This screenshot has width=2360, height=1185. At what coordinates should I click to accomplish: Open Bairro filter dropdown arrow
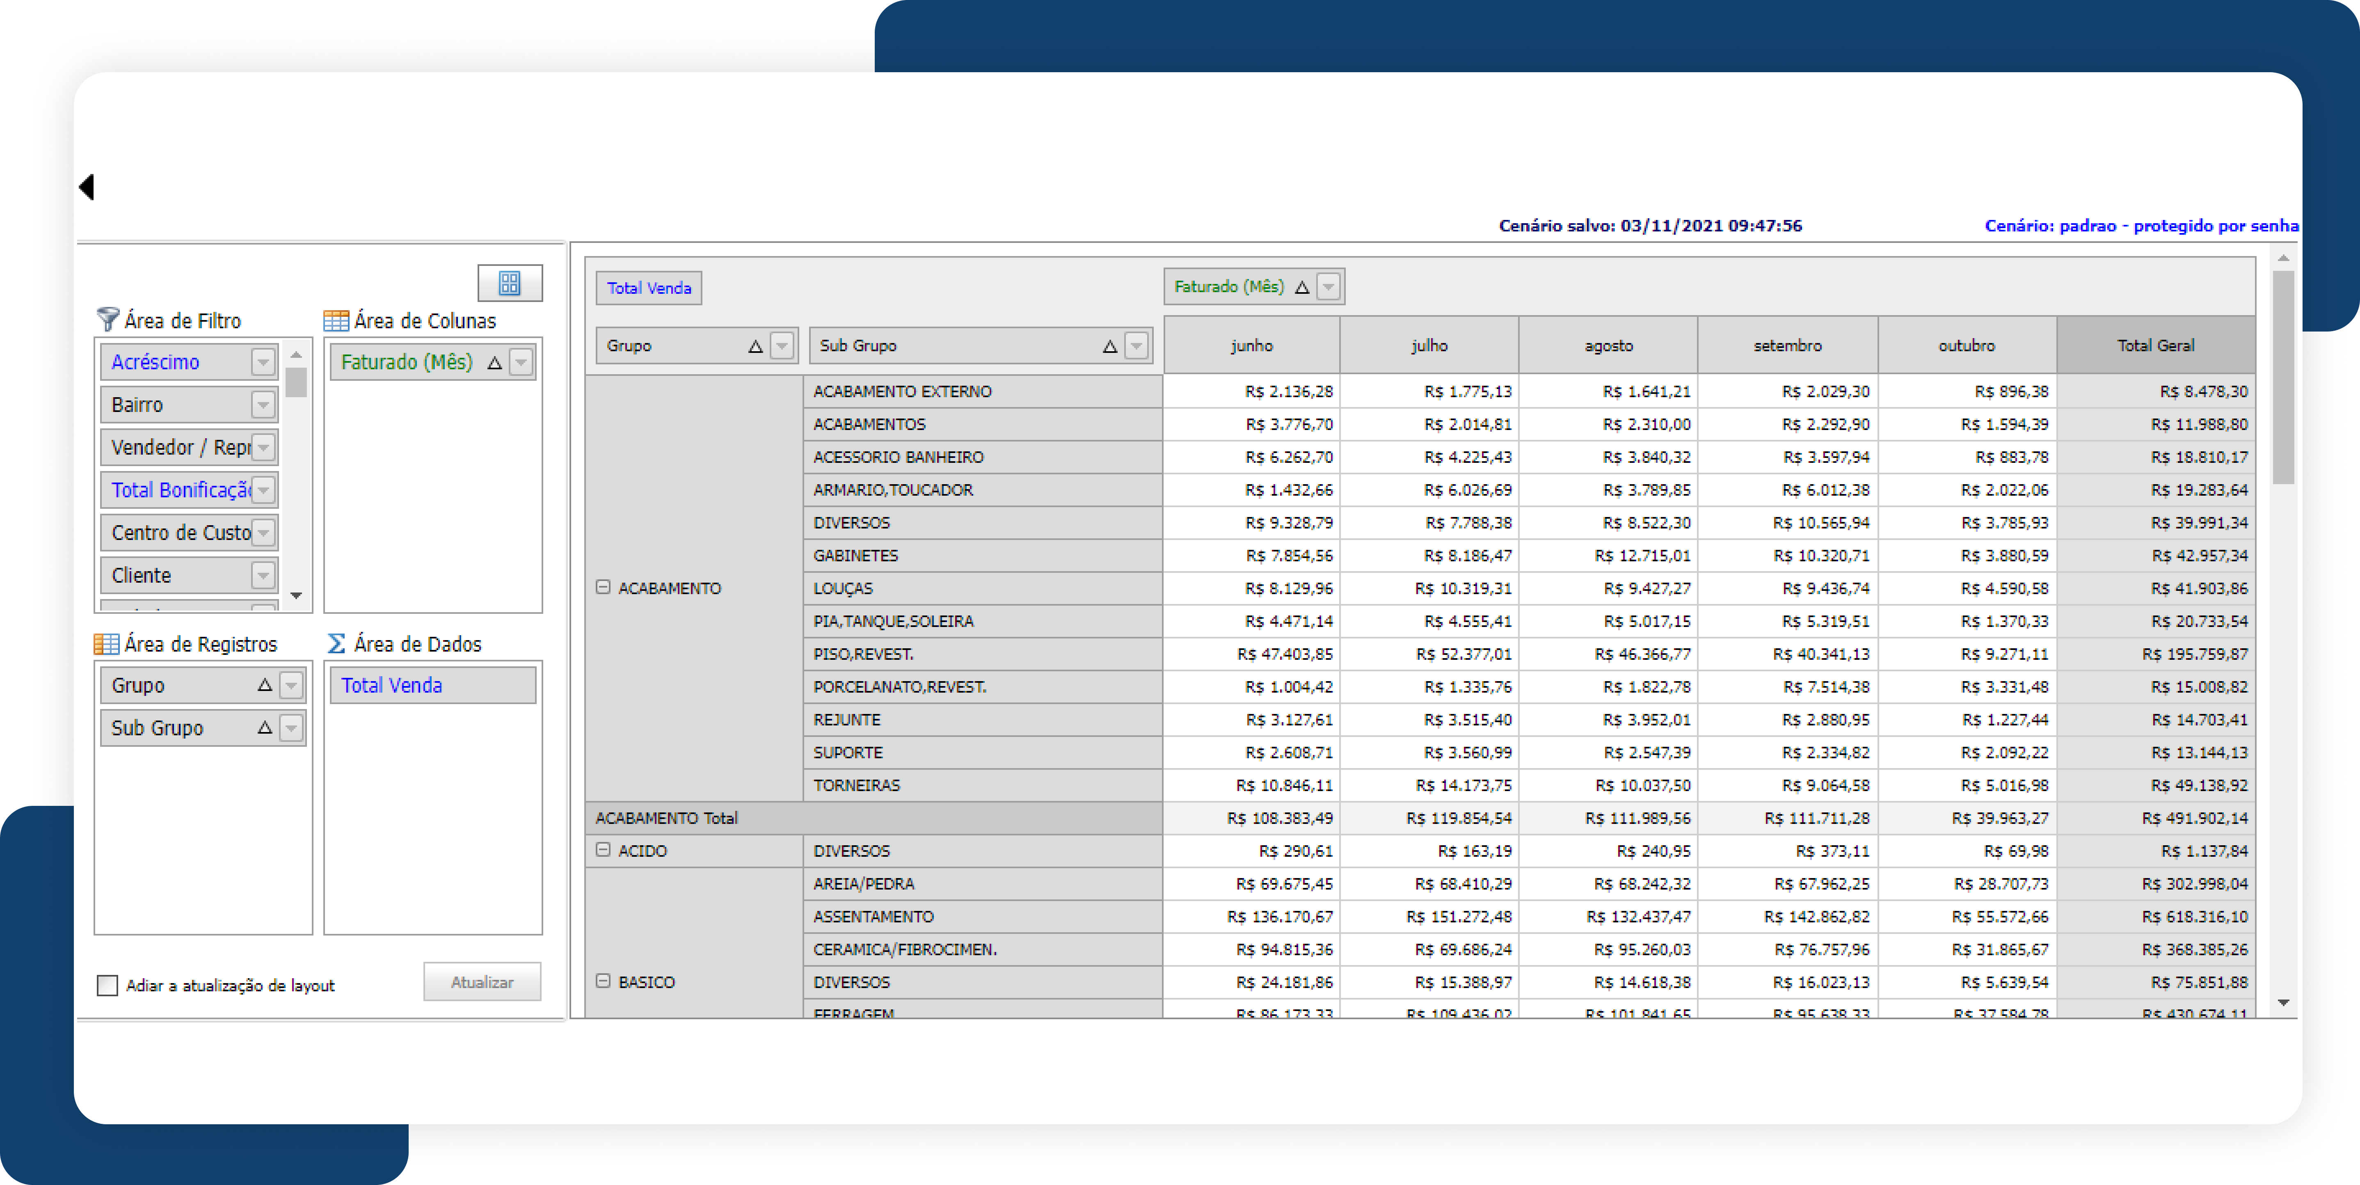tap(263, 404)
